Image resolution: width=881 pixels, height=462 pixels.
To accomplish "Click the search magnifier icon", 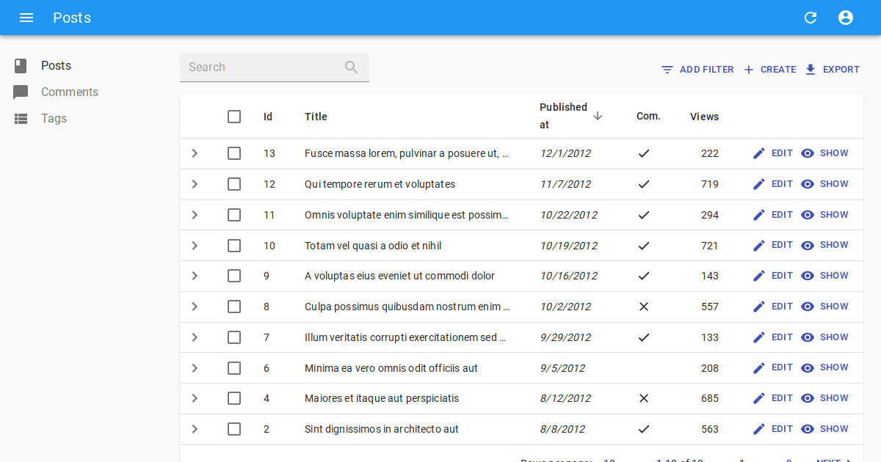I will pyautogui.click(x=352, y=67).
